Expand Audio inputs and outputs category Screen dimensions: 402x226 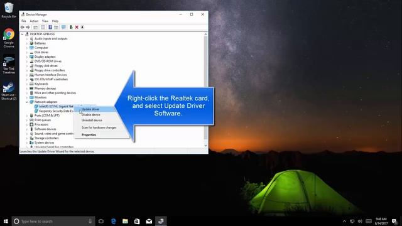(x=27, y=39)
